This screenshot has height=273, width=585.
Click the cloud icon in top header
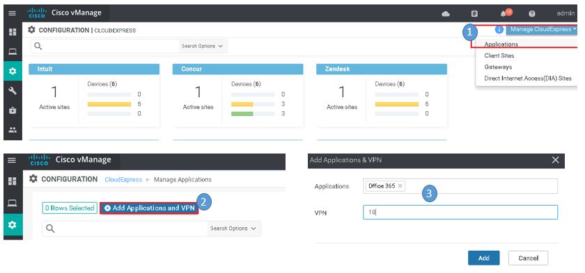point(446,14)
